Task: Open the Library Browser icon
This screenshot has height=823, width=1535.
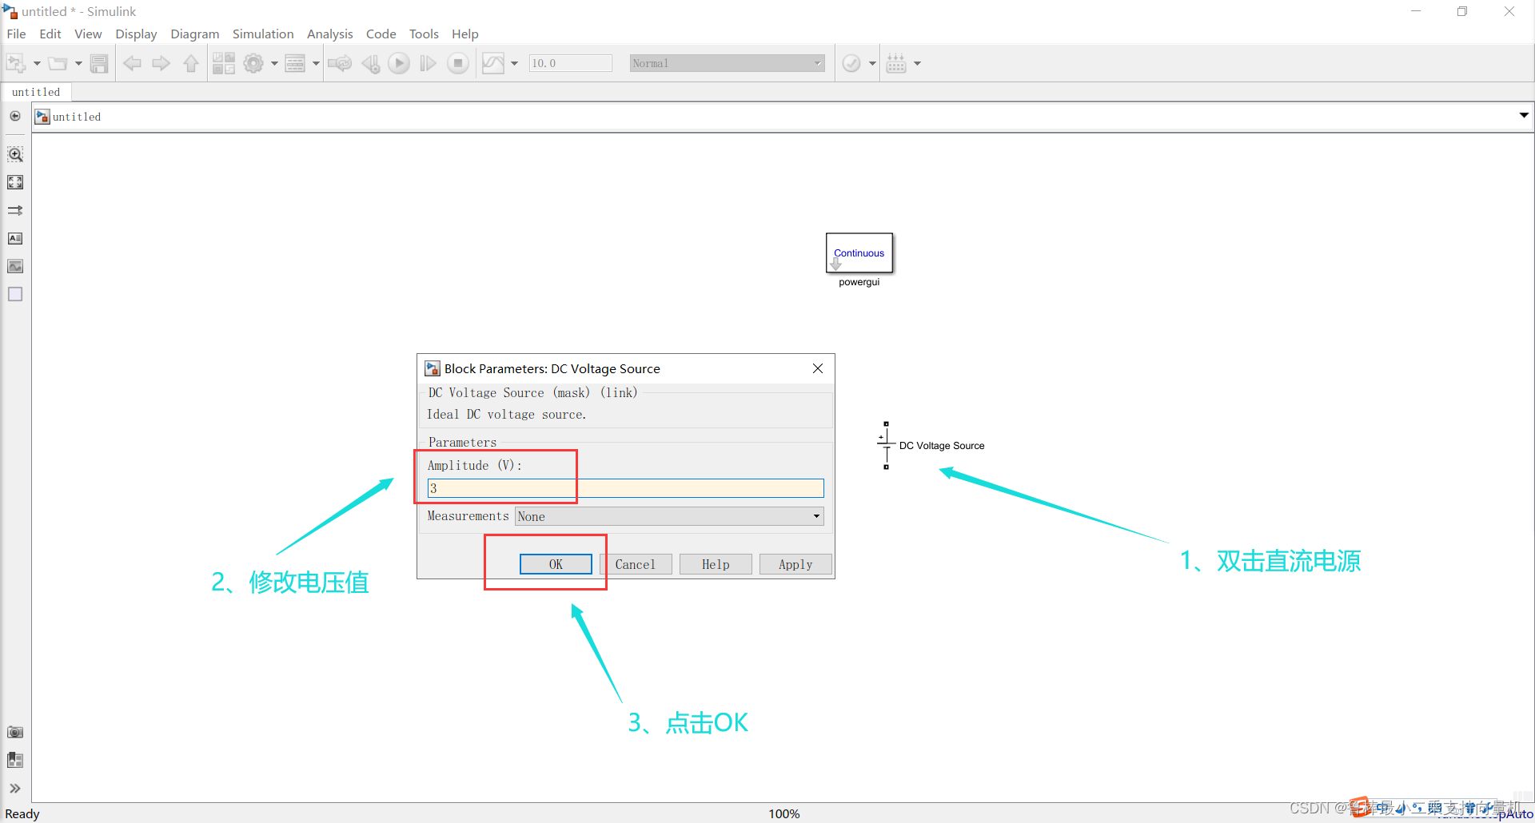Action: (x=224, y=63)
